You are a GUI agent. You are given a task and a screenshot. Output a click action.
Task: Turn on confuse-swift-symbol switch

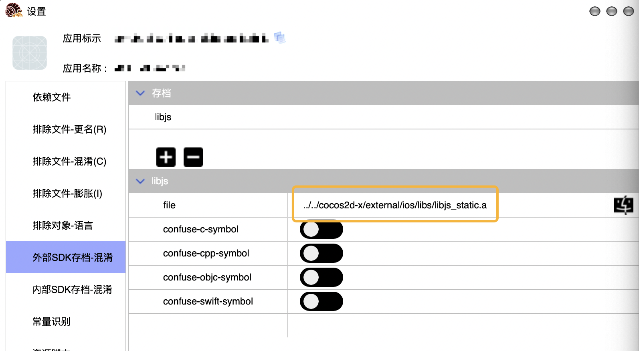click(x=322, y=302)
